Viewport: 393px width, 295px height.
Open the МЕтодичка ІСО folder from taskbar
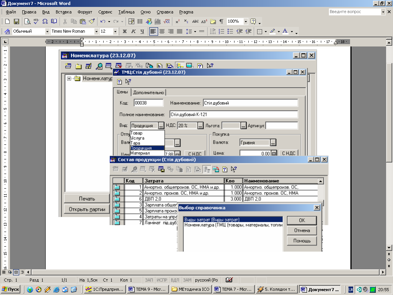(x=190, y=290)
